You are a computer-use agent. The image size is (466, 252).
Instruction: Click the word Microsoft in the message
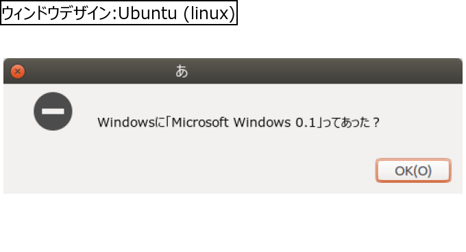[x=200, y=123]
